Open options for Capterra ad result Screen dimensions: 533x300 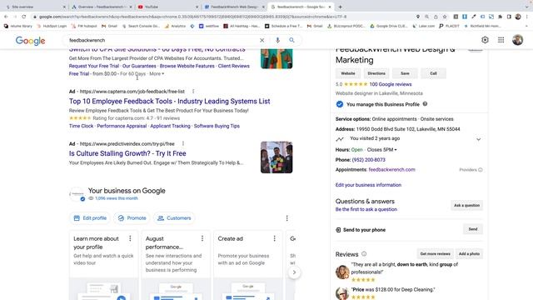(193, 92)
